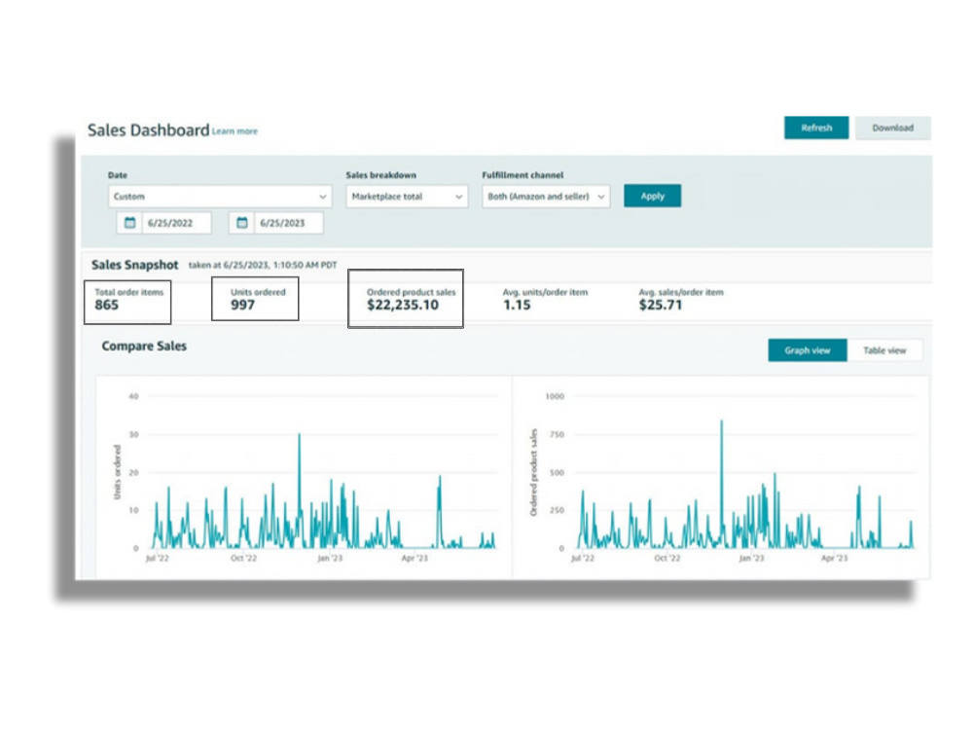This screenshot has width=973, height=730.
Task: Click the Units ordered value 997
Action: point(242,305)
